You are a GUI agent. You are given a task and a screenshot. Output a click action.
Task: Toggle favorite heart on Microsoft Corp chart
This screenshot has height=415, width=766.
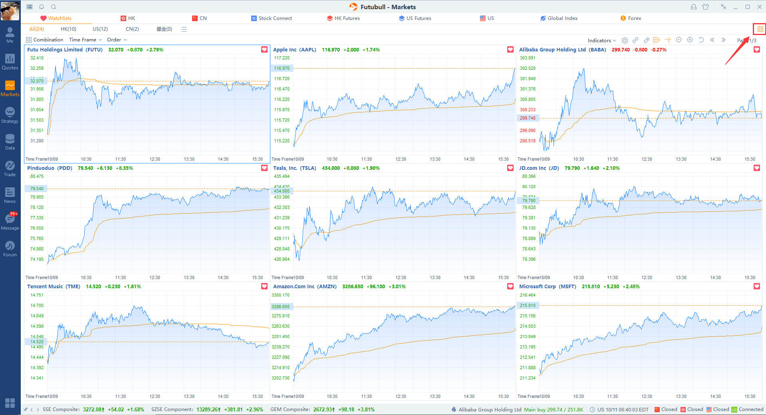click(757, 286)
